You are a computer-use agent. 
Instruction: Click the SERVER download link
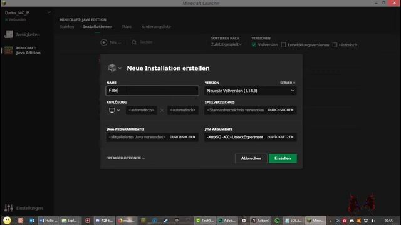click(x=288, y=82)
